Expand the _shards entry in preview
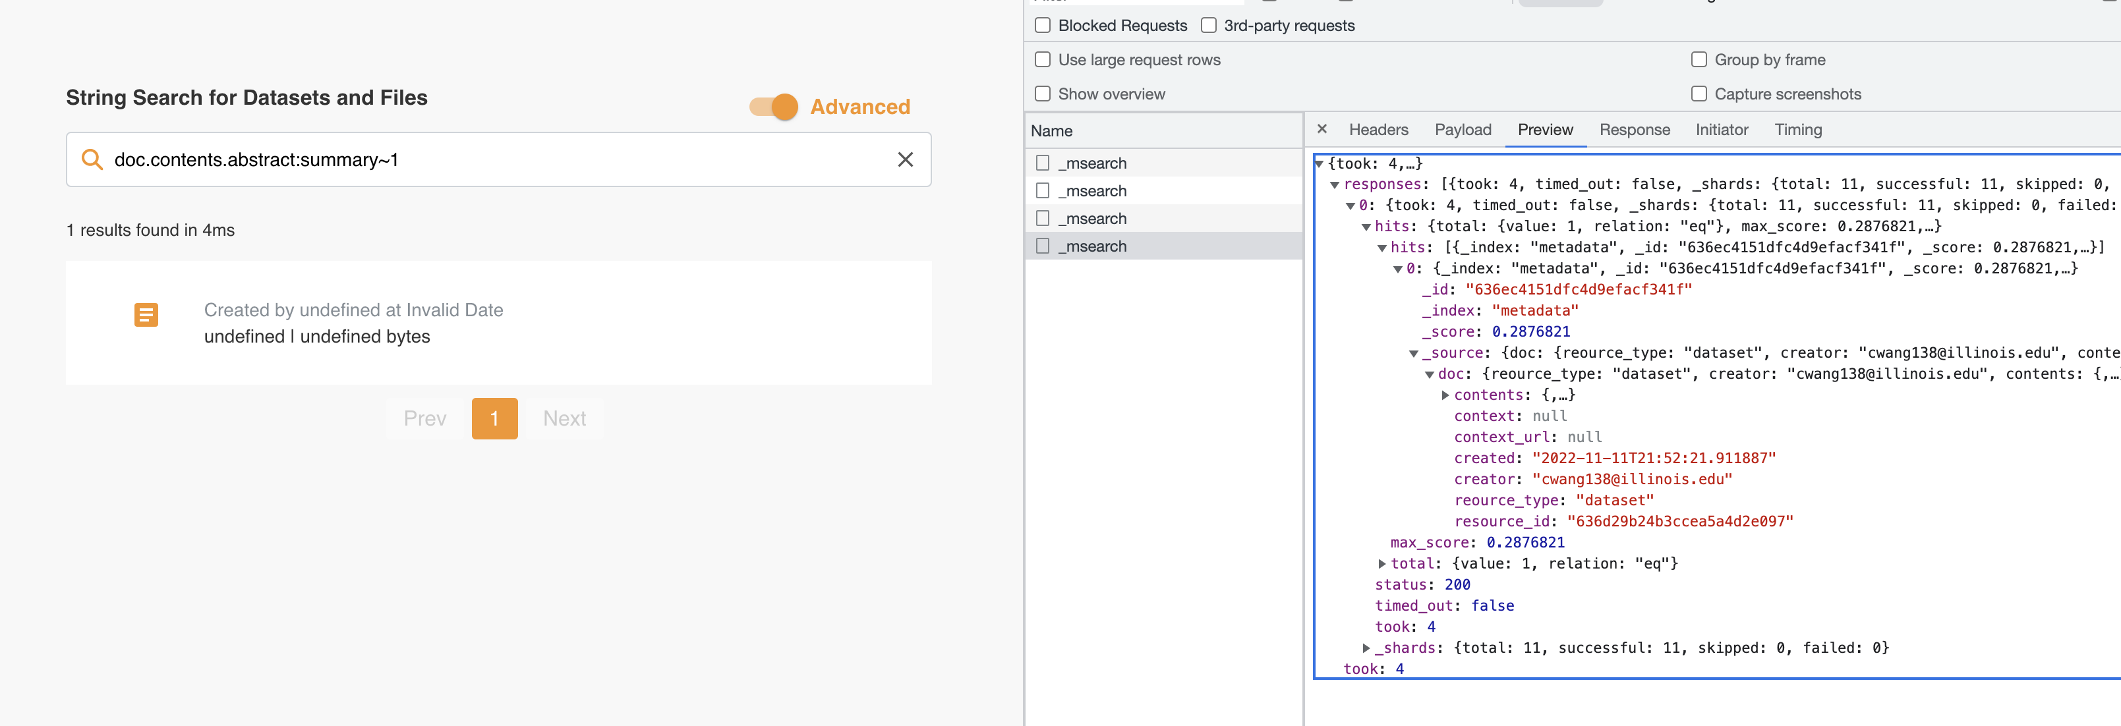Image resolution: width=2121 pixels, height=726 pixels. [1366, 648]
